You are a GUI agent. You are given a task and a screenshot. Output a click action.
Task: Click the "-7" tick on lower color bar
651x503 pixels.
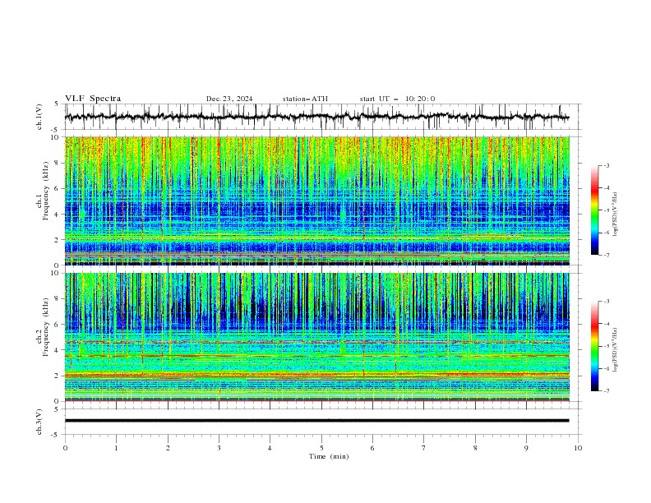click(606, 390)
